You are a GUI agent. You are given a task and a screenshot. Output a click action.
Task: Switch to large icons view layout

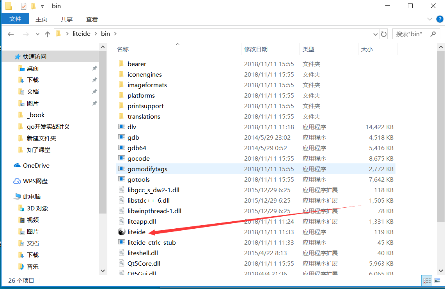point(437,280)
